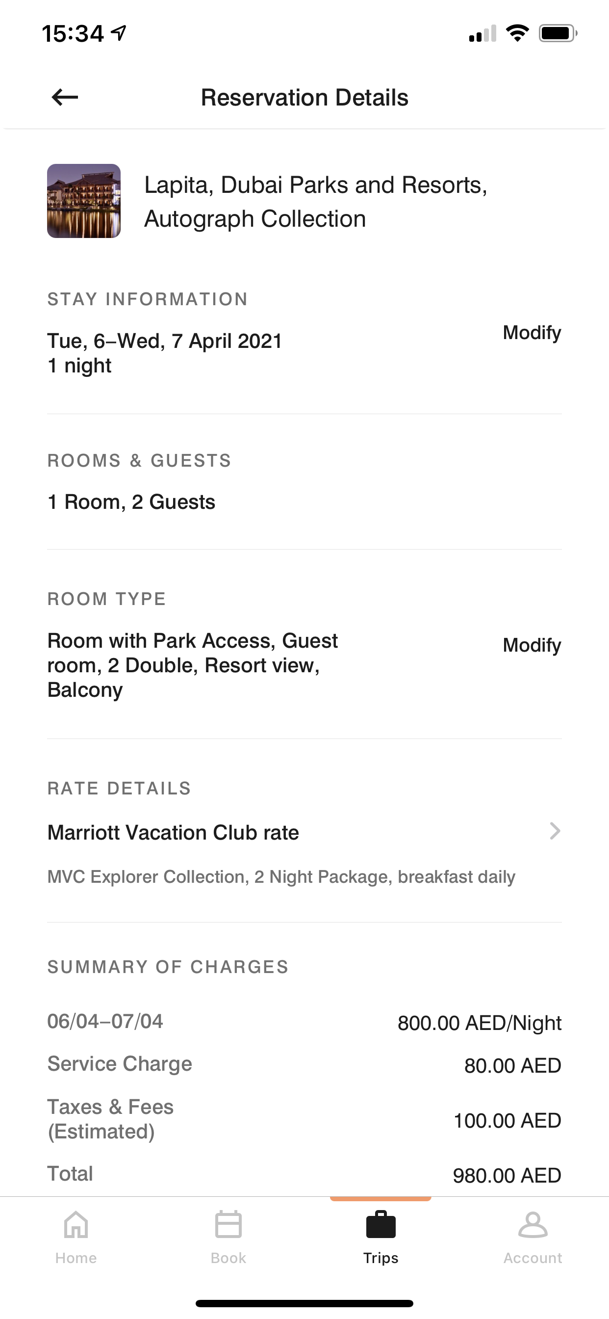Open the Lapita hotel thumbnail photo
The height and width of the screenshot is (1319, 609).
tap(84, 201)
